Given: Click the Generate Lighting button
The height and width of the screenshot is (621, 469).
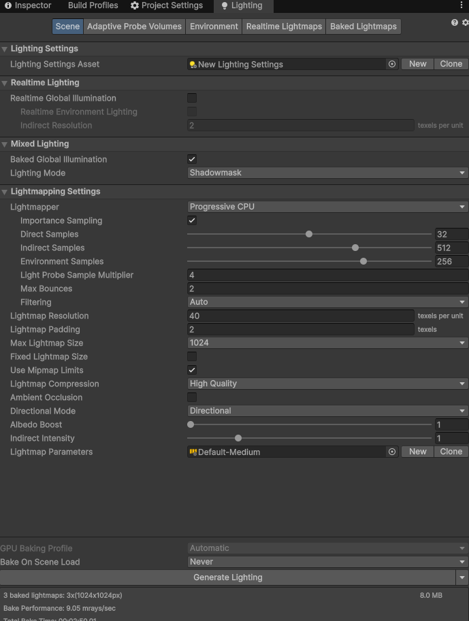Looking at the screenshot, I should click(x=227, y=577).
